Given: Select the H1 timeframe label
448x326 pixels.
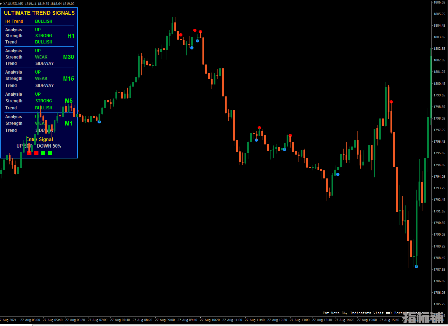Looking at the screenshot, I should [71, 36].
